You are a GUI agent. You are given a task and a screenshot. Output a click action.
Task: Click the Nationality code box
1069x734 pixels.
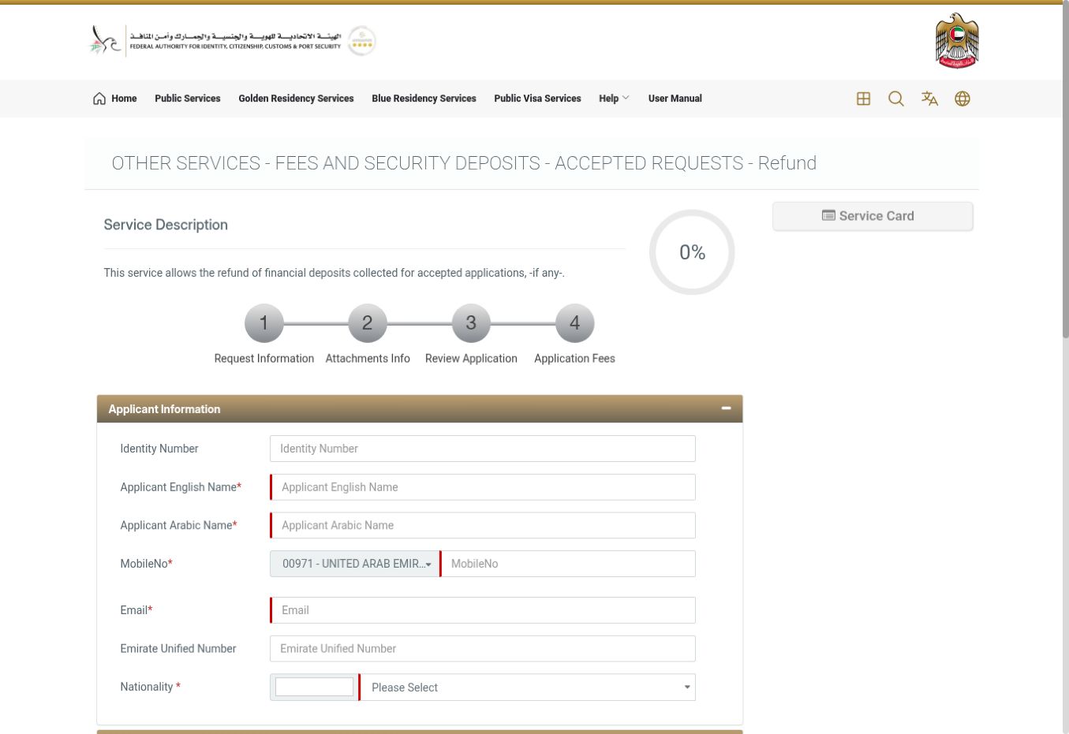click(314, 687)
